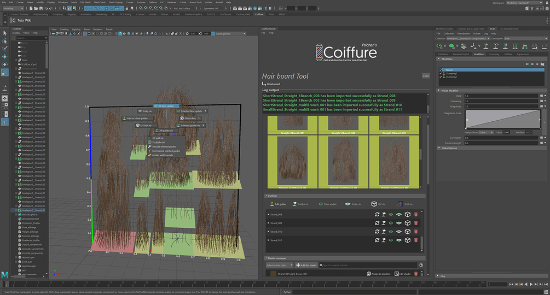Viewport: 550px width, 295px height.
Task: Open the Select an hair color dropdown
Action: 279,265
